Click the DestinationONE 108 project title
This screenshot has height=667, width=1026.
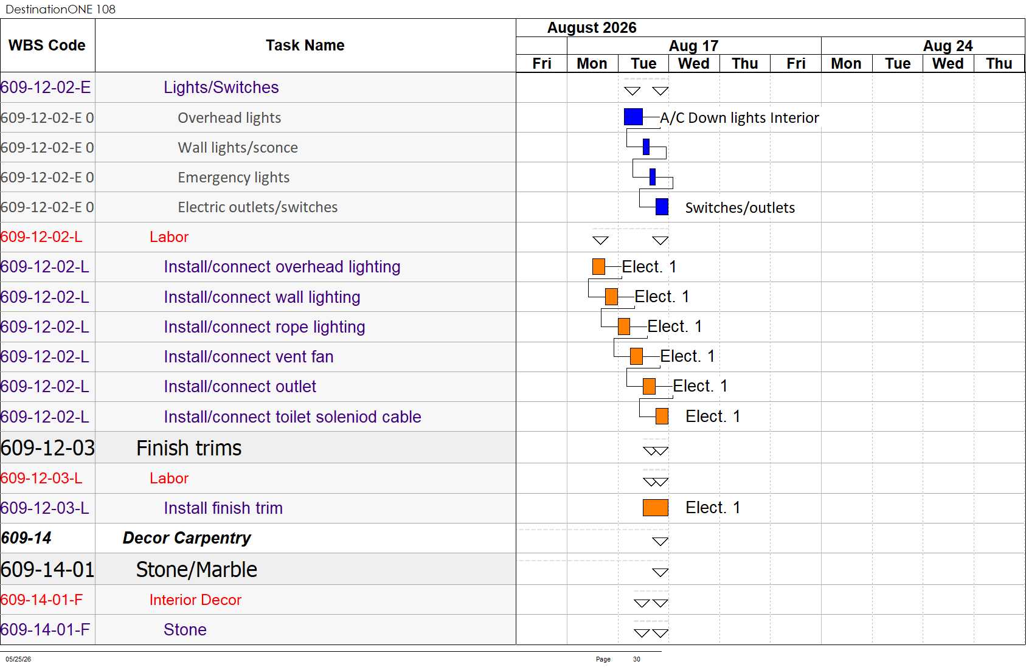tap(60, 9)
